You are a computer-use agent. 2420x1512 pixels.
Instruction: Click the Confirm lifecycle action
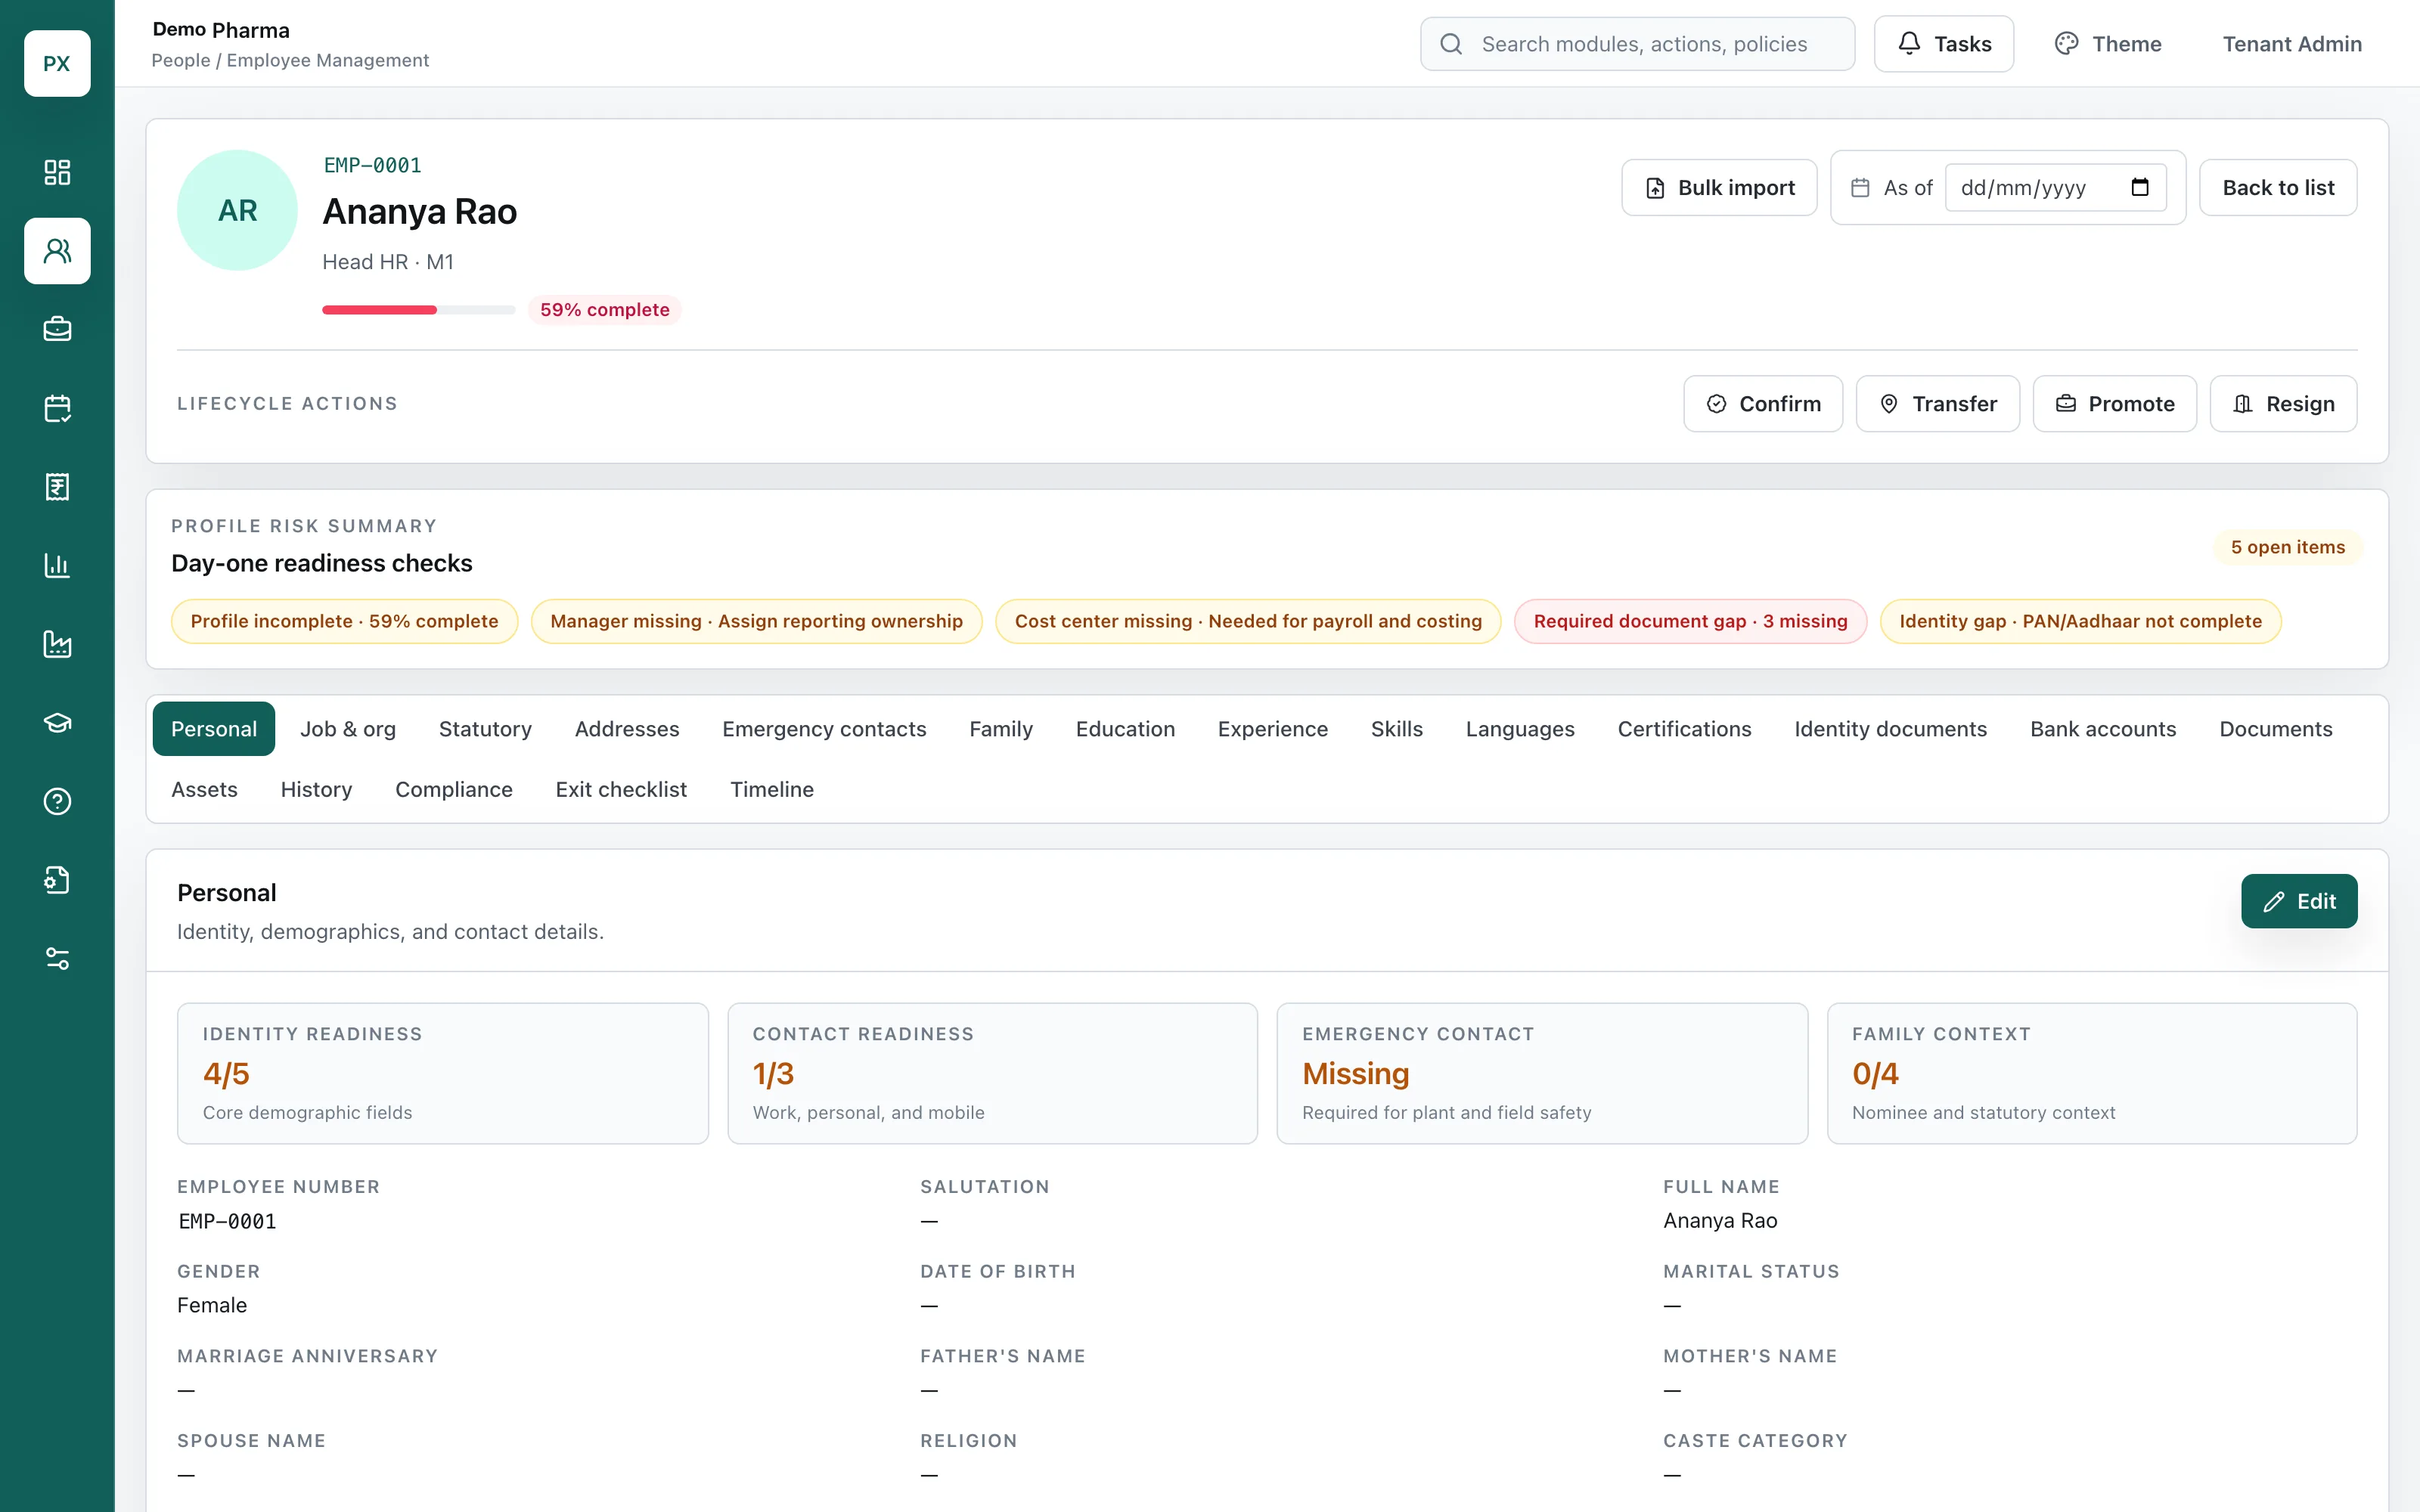(x=1763, y=404)
